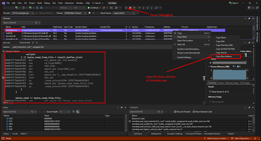The width and height of the screenshot is (261, 141).
Task: Click the Hot Reload flame icon
Action: (x=104, y=8)
